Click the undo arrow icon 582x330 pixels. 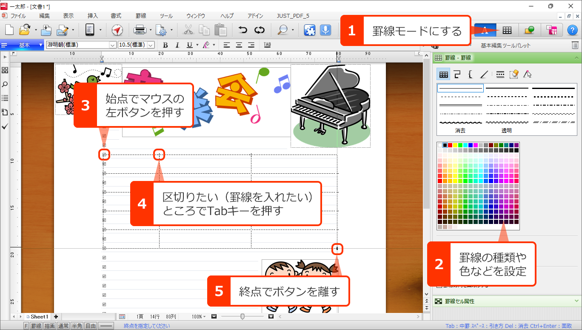coord(243,30)
